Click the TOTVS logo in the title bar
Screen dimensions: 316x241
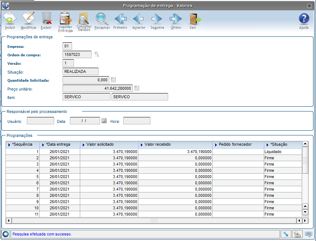tap(6, 6)
